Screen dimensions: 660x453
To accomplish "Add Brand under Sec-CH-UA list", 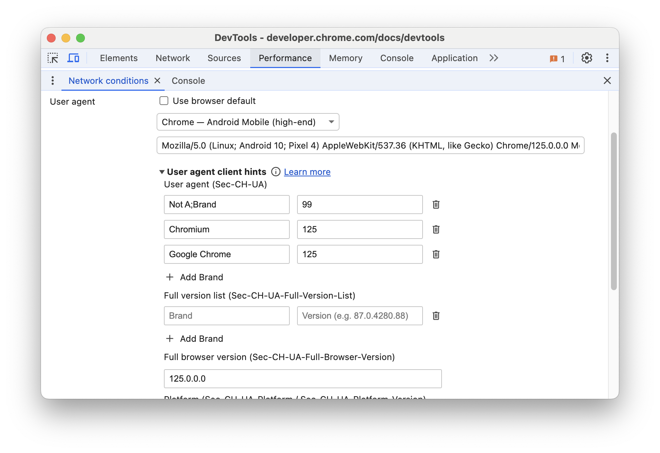I will [x=194, y=277].
